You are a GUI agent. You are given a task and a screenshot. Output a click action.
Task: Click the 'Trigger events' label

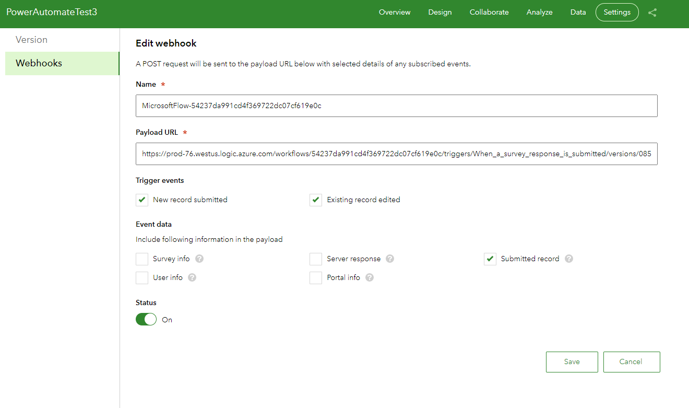tap(160, 180)
